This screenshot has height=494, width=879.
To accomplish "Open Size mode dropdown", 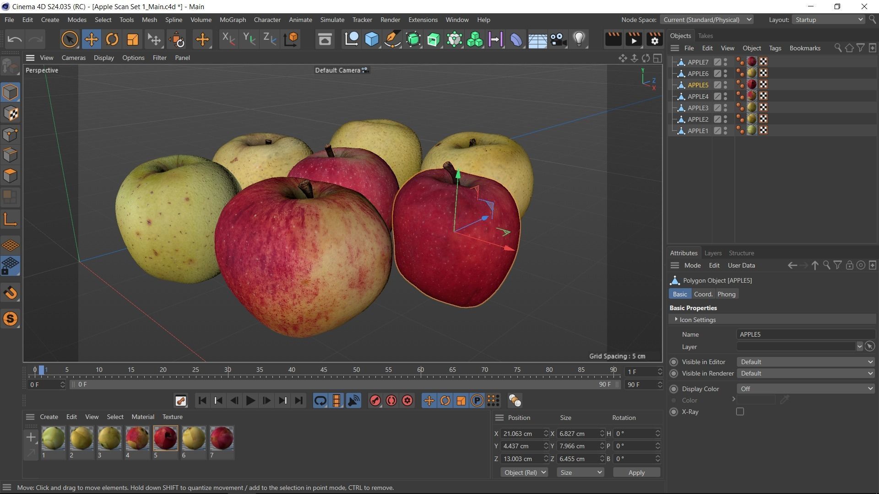I will (x=580, y=473).
